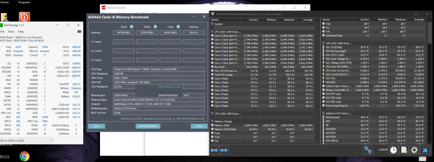Click the AUXTIN2 thermometer icon in HWiNFO
The image size is (434, 162).
coord(324,129)
